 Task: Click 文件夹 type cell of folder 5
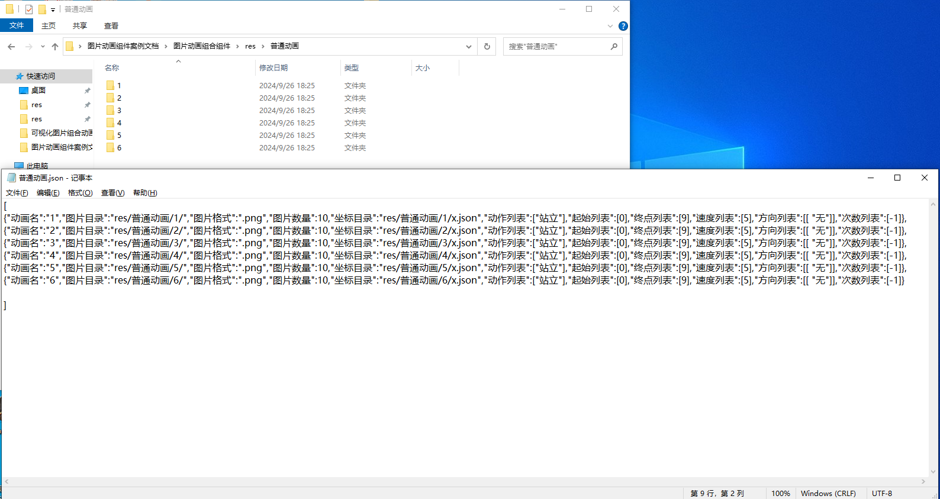coord(355,136)
